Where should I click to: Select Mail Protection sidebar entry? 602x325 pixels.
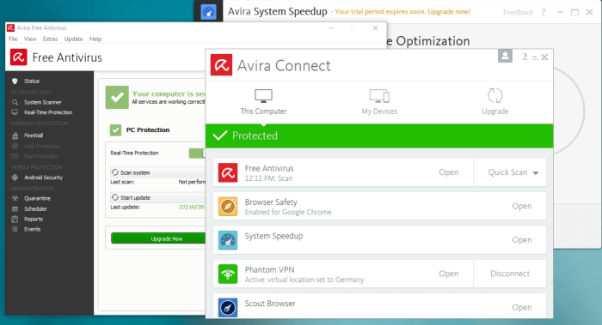41,156
